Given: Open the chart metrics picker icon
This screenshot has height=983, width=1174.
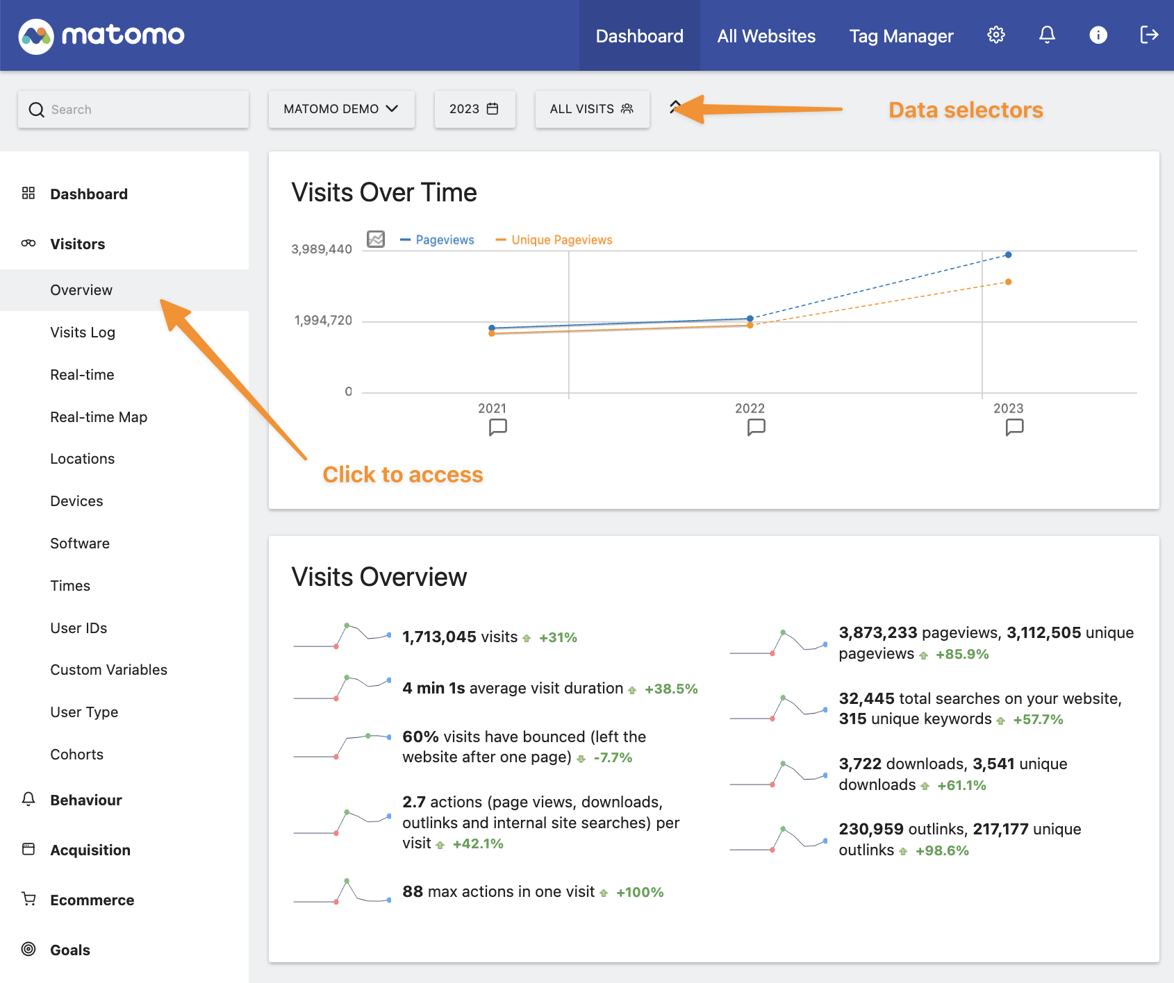Looking at the screenshot, I should pyautogui.click(x=376, y=240).
